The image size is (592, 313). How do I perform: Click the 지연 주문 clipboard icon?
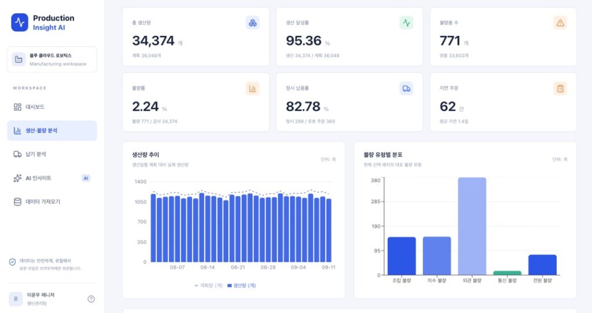pyautogui.click(x=560, y=89)
